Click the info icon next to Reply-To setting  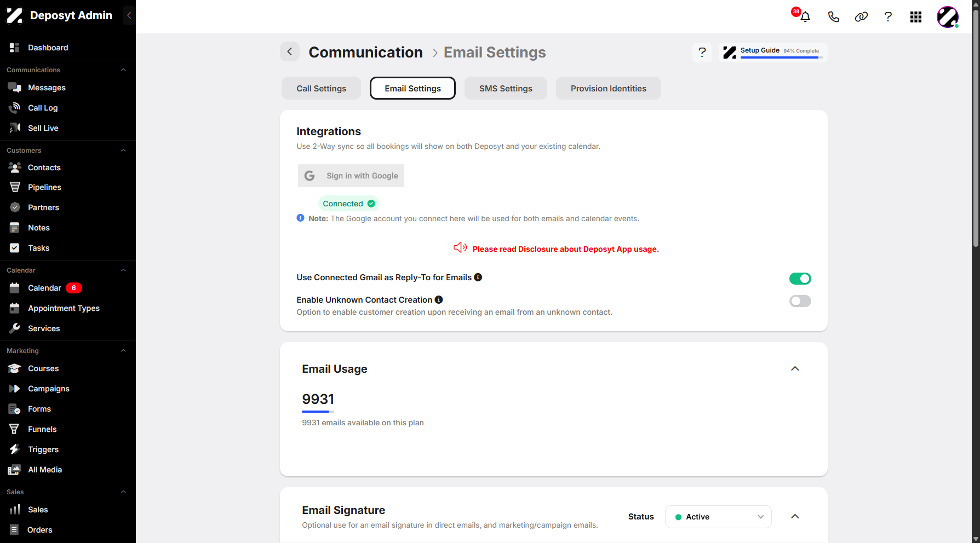point(478,278)
